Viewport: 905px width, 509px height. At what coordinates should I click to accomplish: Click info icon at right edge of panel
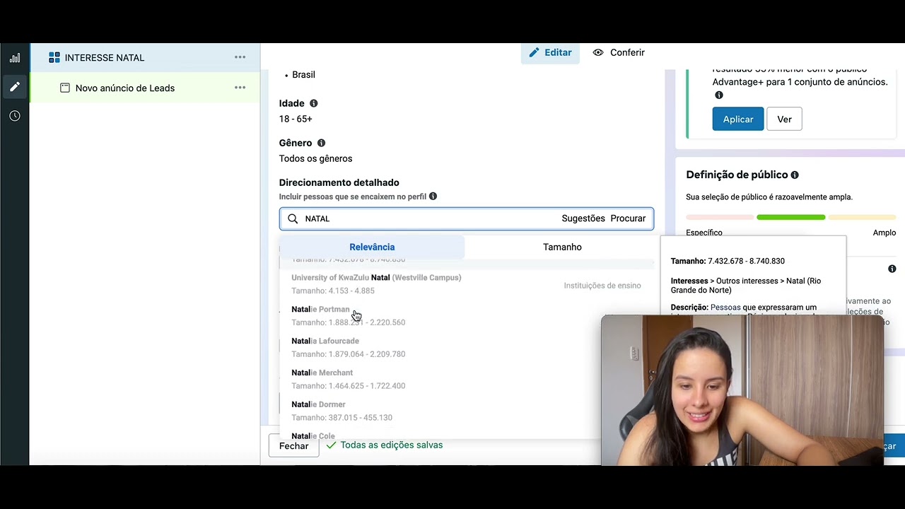point(892,269)
